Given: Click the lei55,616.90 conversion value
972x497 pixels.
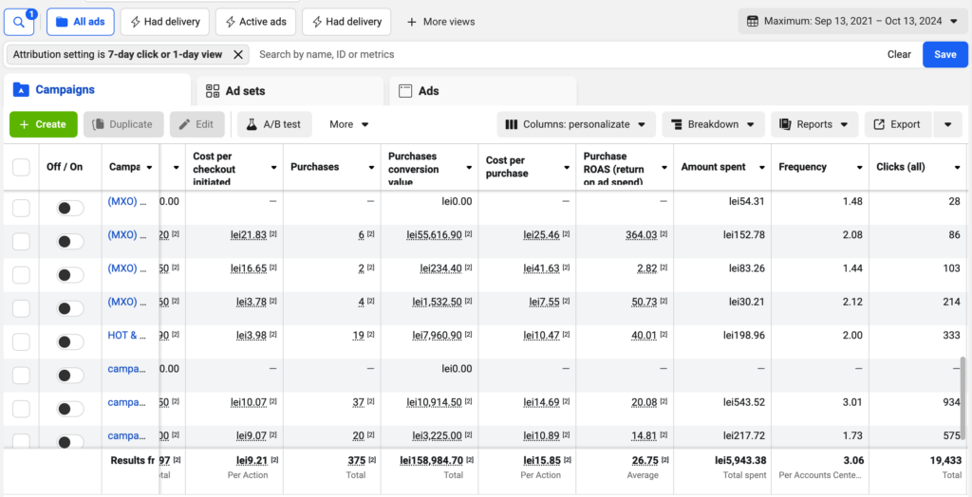Looking at the screenshot, I should tap(435, 234).
